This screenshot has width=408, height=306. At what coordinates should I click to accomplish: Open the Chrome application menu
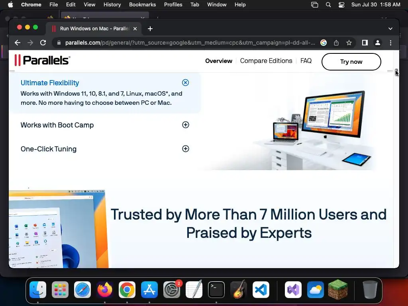click(x=31, y=5)
